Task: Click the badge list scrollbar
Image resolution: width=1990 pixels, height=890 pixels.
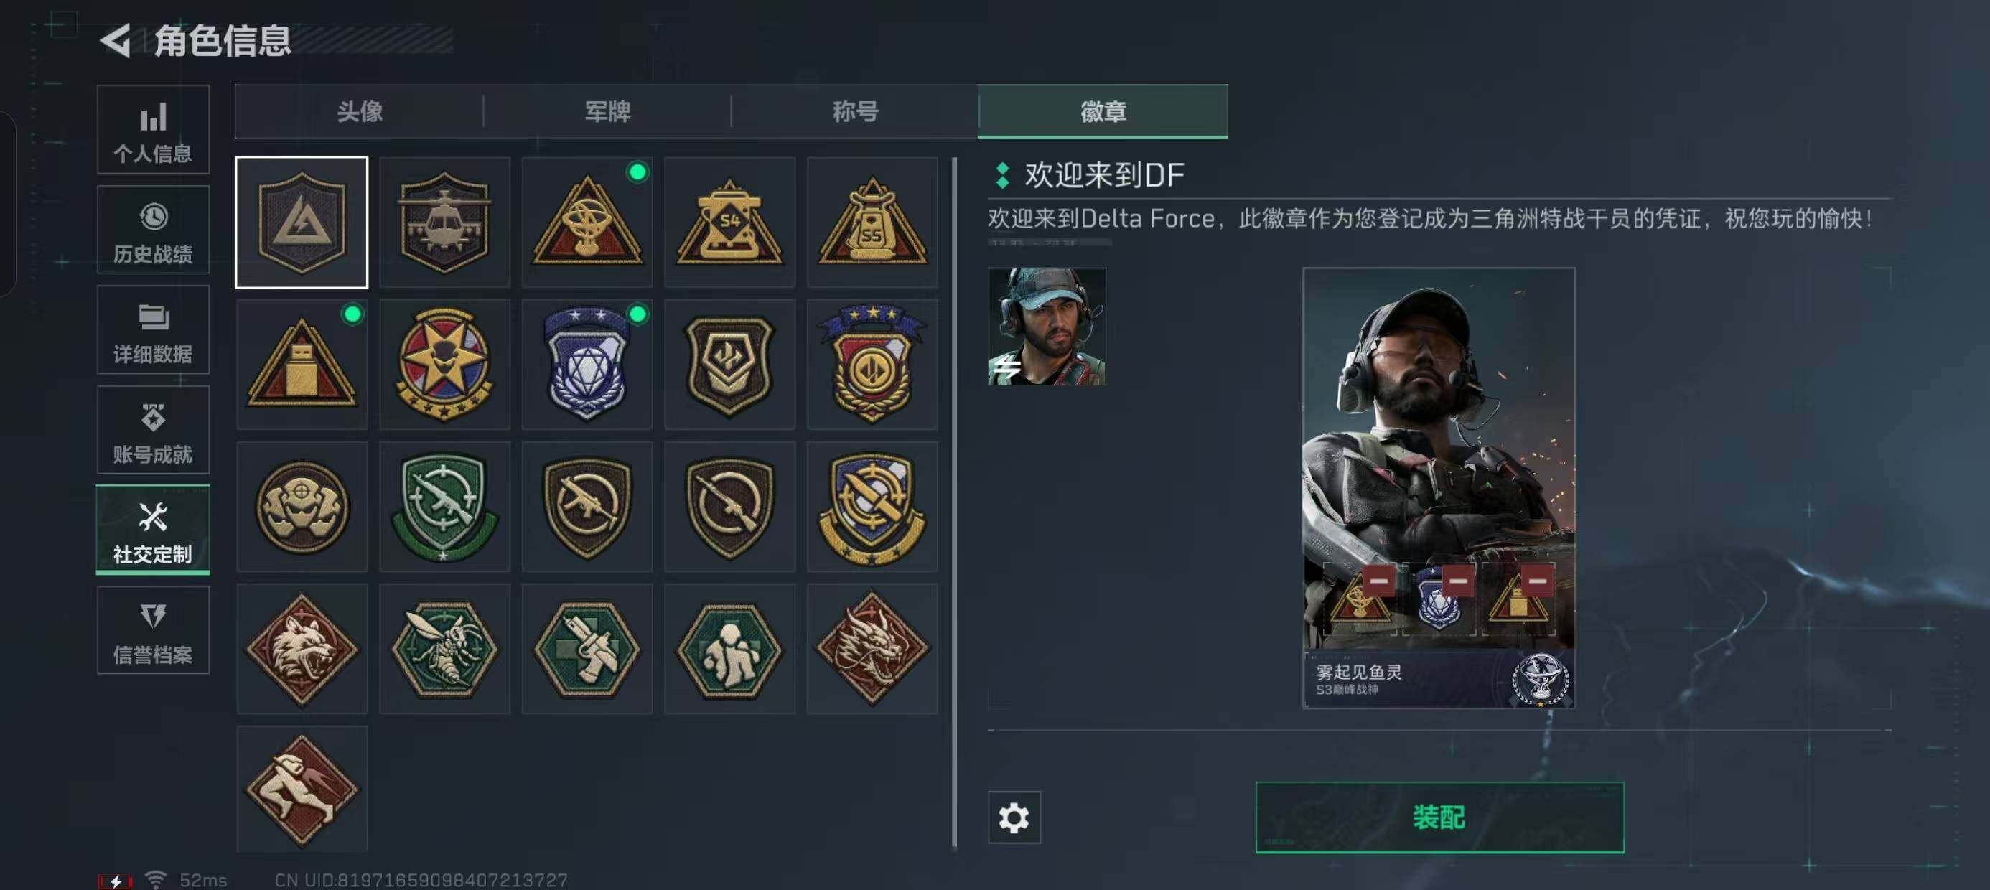Action: point(955,502)
